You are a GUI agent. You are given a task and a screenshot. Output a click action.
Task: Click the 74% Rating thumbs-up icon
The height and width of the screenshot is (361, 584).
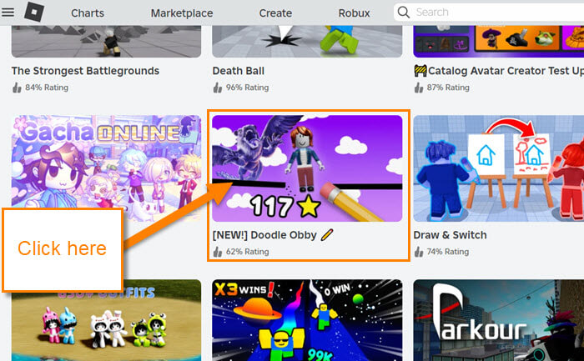(x=419, y=252)
